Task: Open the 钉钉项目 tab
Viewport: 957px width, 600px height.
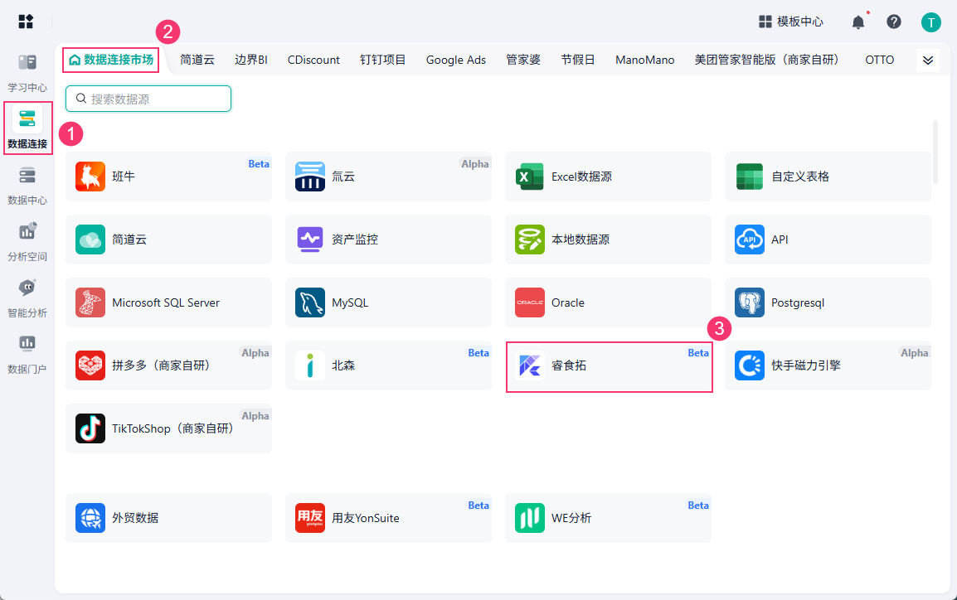Action: (382, 60)
